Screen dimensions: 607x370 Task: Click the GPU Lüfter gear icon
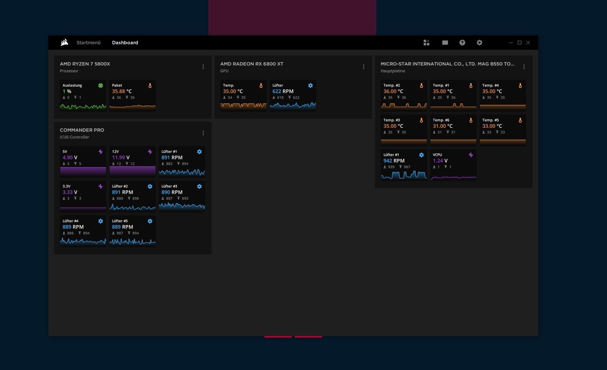[310, 86]
